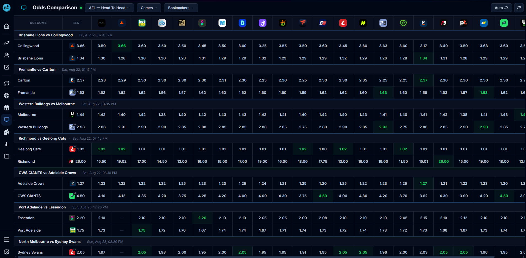The image size is (526, 258).
Task: Select the swap arrows sidebar icon
Action: click(7, 83)
